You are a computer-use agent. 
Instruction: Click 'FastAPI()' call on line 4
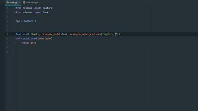click(x=30, y=21)
